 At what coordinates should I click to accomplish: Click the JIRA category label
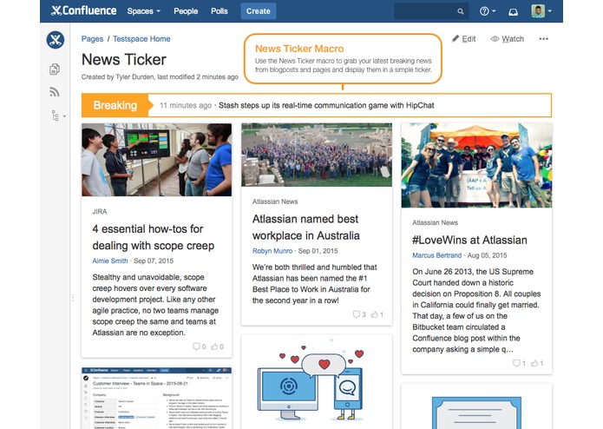point(100,212)
